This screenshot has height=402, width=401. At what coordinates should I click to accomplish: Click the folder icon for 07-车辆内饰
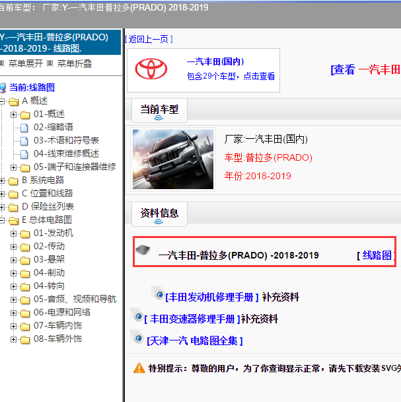click(x=25, y=327)
